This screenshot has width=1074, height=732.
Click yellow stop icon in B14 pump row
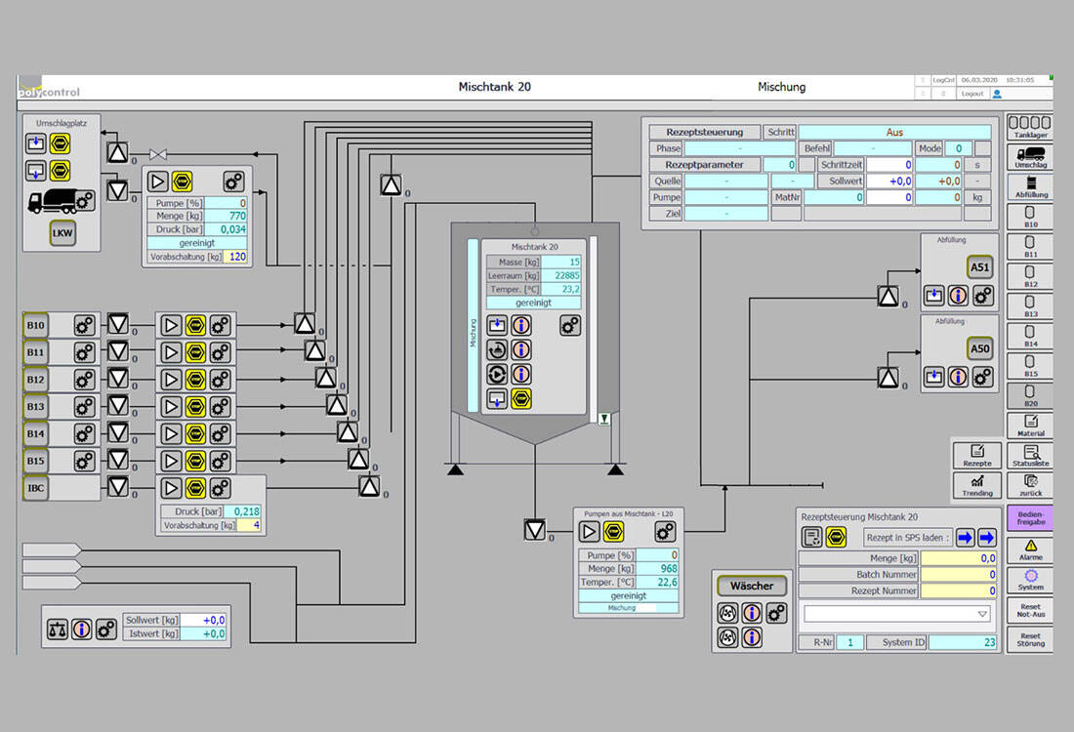[195, 433]
